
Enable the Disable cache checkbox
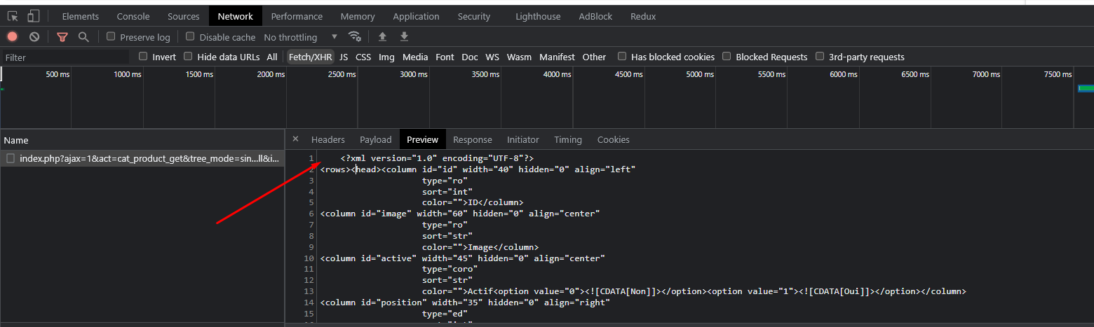point(190,36)
